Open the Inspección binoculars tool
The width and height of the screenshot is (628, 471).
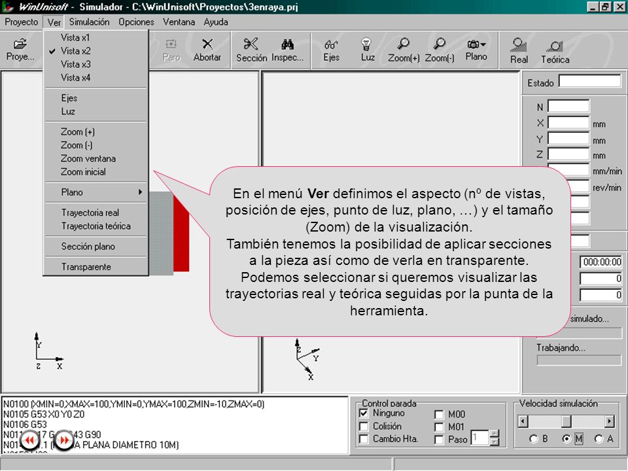pyautogui.click(x=288, y=50)
